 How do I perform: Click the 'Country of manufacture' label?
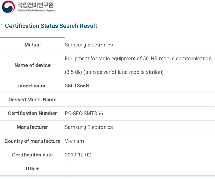[x=33, y=141]
